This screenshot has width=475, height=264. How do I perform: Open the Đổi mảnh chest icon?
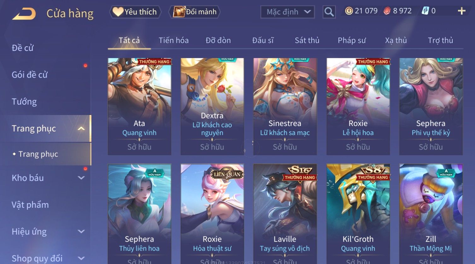coord(179,12)
